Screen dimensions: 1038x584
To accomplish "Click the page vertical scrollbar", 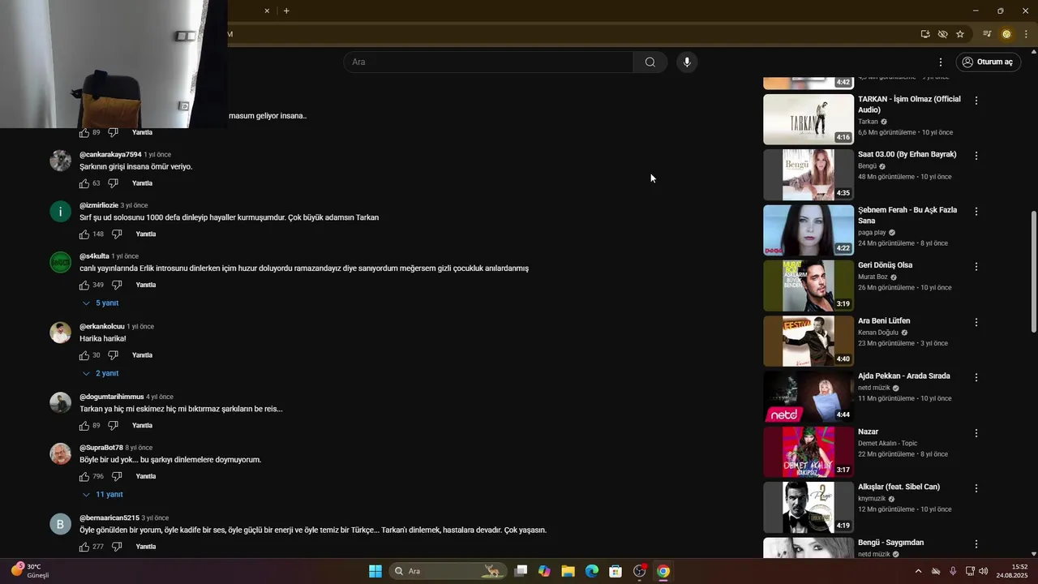I will pos(1033,272).
